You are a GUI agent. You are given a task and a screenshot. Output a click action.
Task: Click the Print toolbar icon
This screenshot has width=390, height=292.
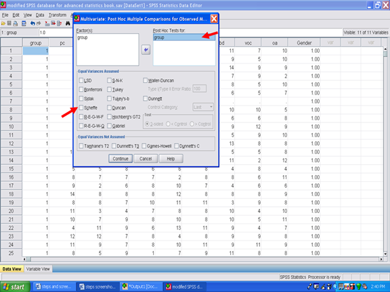16,24
